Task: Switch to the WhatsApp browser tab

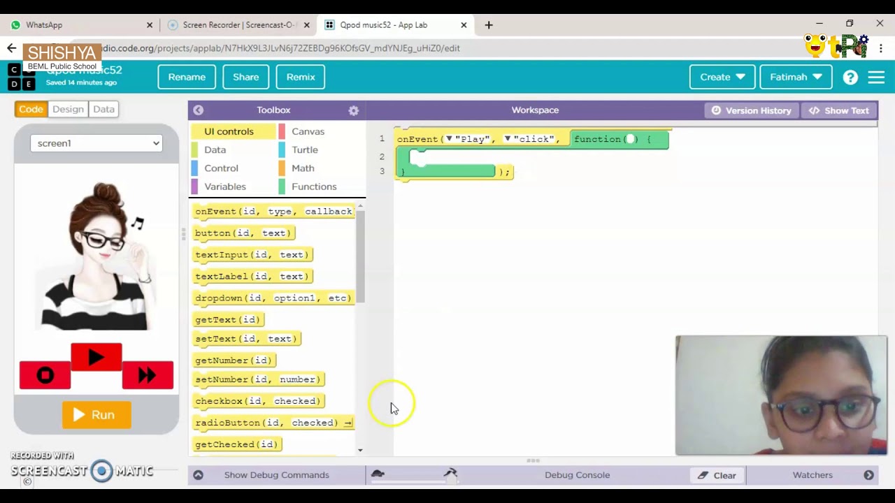Action: point(80,25)
